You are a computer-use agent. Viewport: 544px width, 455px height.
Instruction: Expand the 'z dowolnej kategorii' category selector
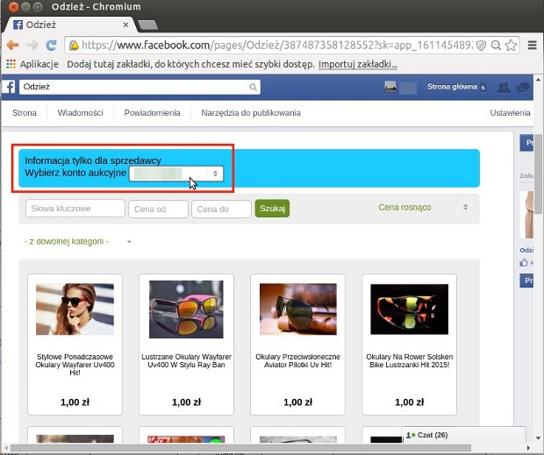[77, 241]
